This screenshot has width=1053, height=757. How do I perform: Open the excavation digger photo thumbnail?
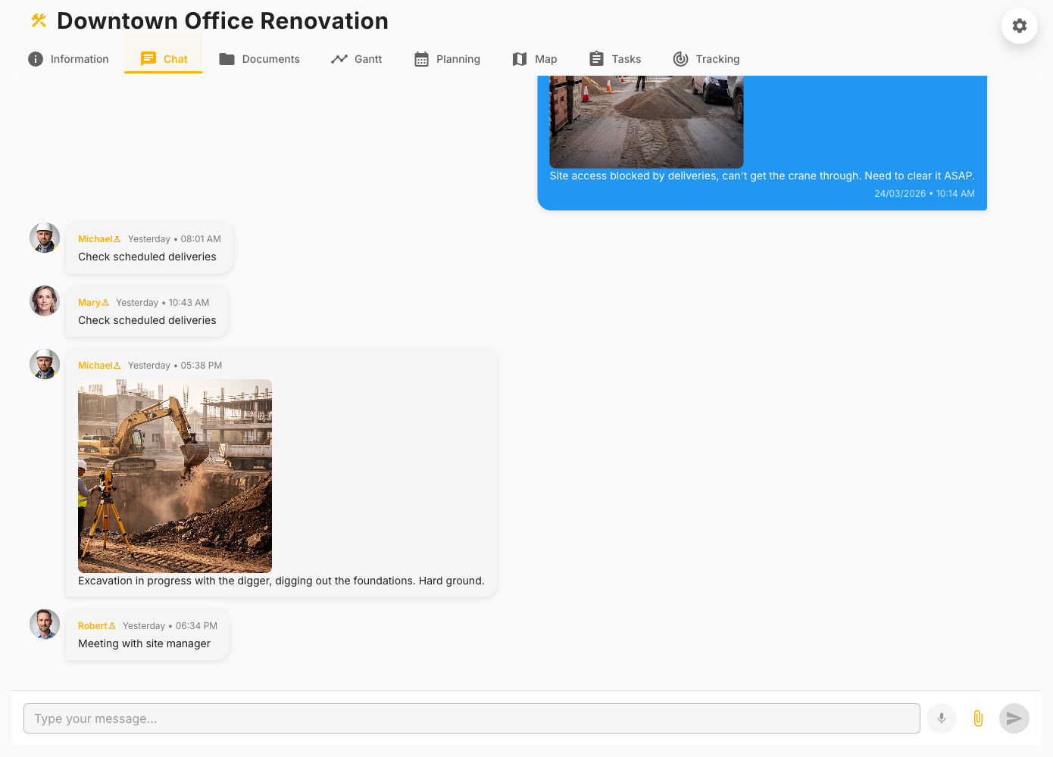click(175, 476)
